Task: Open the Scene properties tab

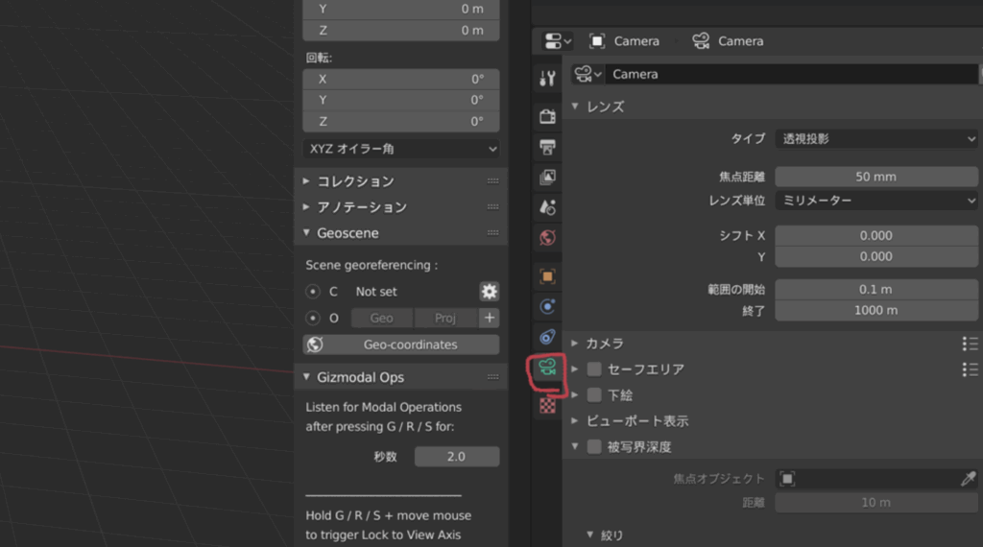Action: (x=547, y=206)
